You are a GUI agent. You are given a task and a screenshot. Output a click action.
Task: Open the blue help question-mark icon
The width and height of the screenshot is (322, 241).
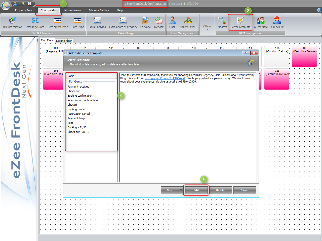[319, 10]
